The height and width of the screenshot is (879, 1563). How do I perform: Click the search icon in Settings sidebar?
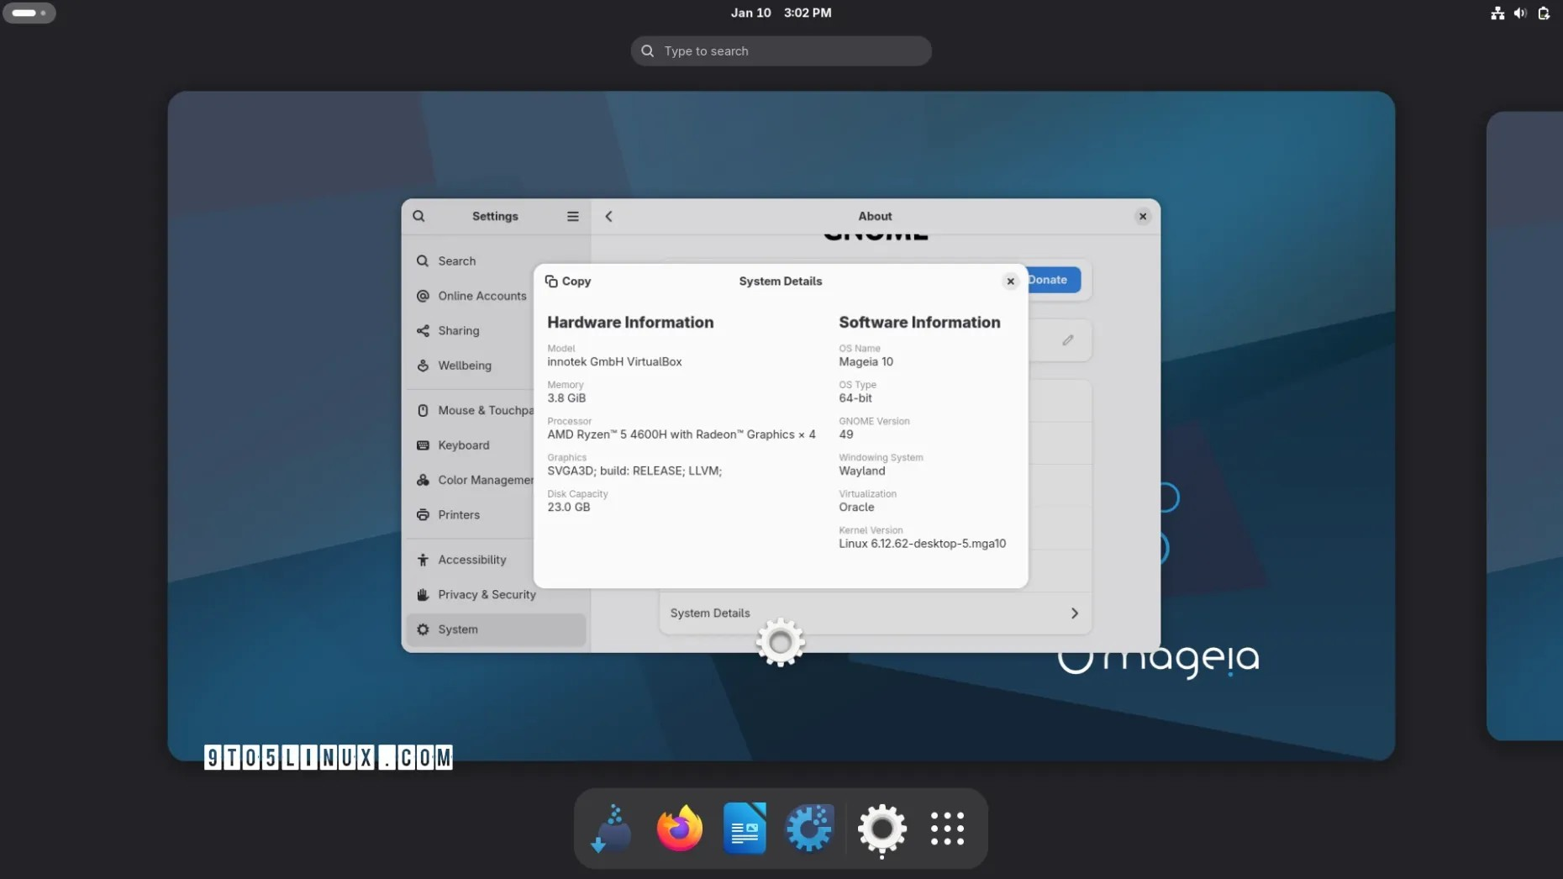[x=419, y=216]
